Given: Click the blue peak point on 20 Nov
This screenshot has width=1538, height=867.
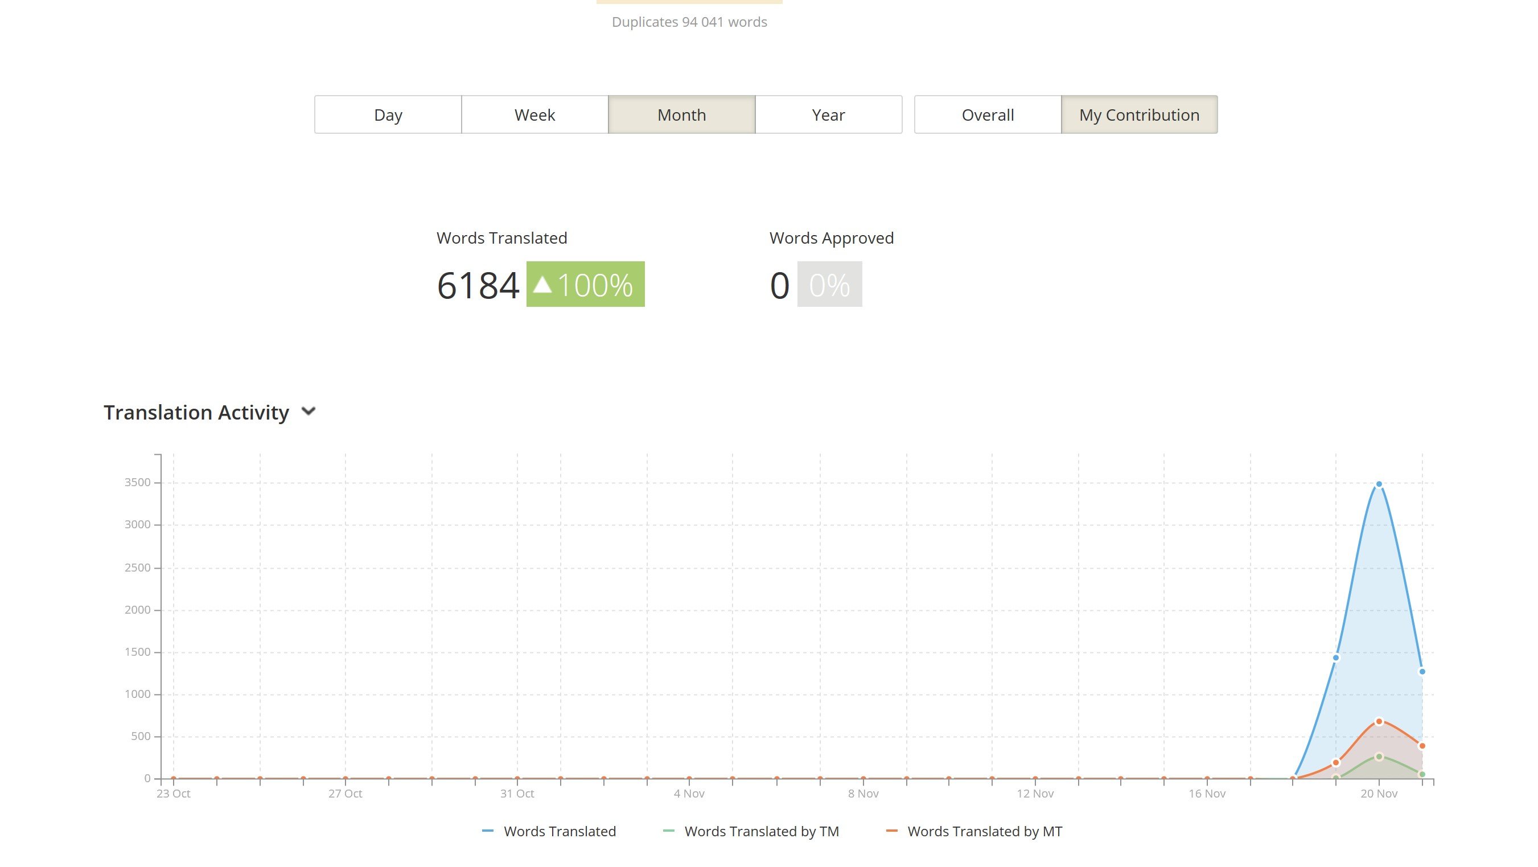Looking at the screenshot, I should tap(1379, 484).
